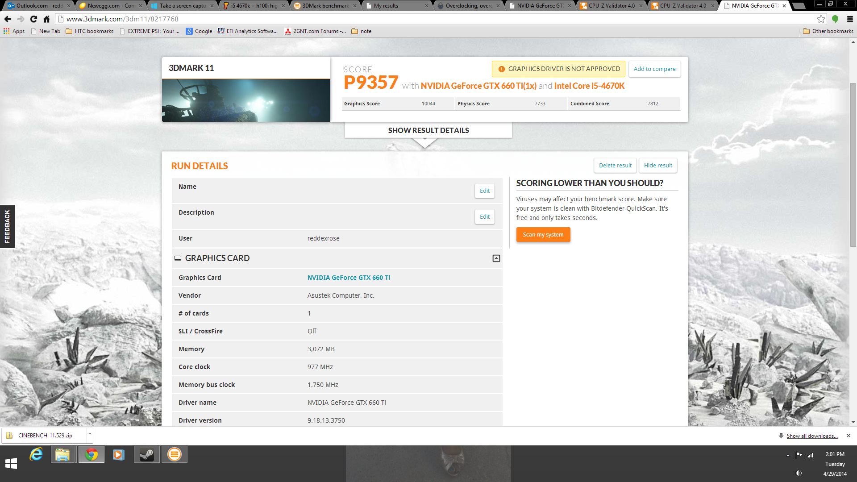Screen dimensions: 857x482
Task: Collapse the Graphics Card section
Action: click(496, 258)
